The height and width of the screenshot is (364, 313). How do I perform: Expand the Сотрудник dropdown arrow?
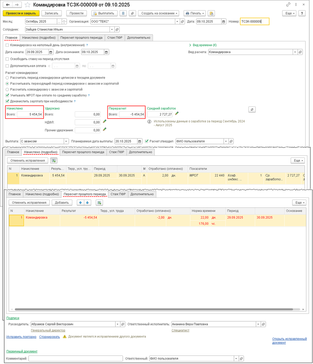click(112, 29)
